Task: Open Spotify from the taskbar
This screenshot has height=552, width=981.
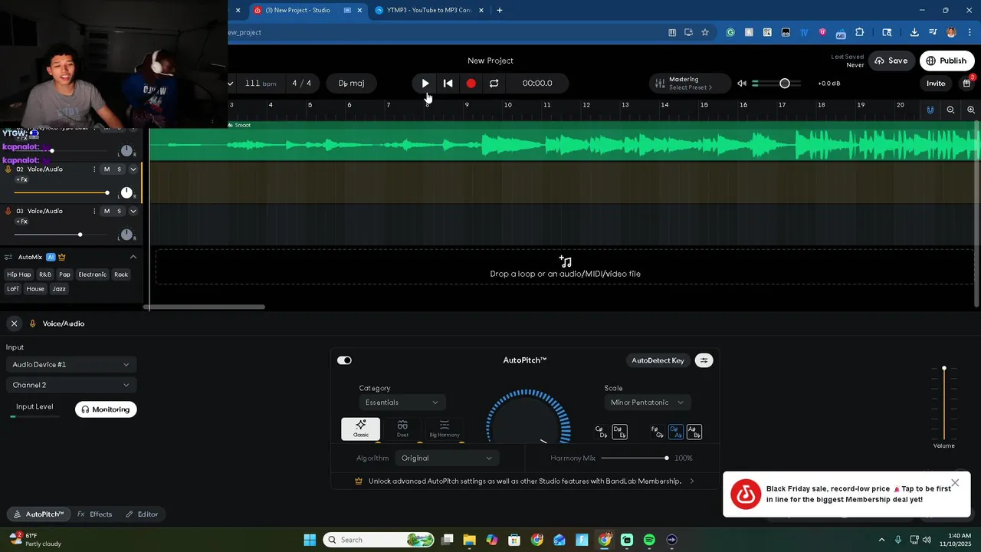Action: point(649,540)
